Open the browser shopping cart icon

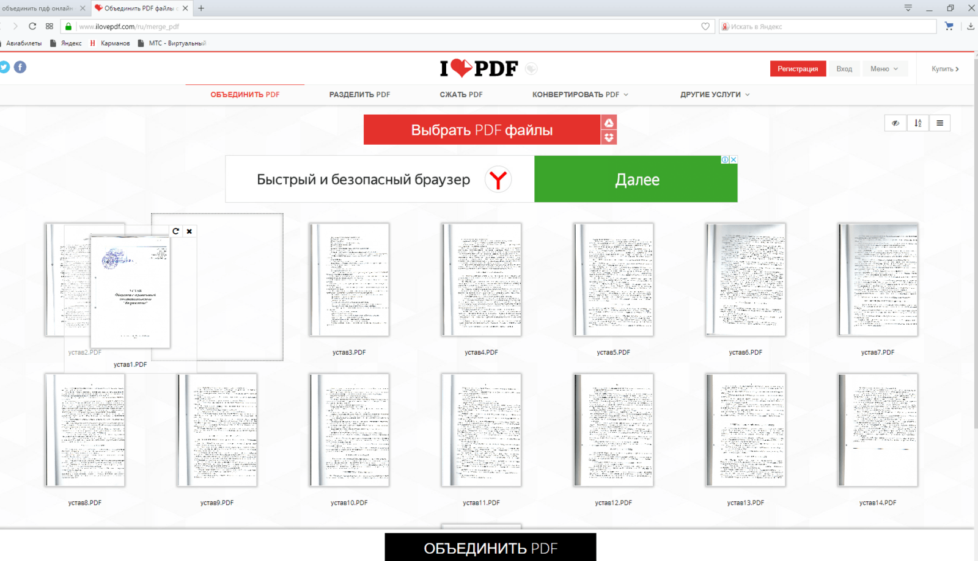point(949,26)
